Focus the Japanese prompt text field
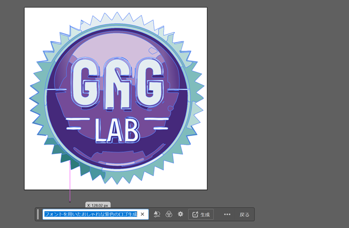 (x=90, y=214)
